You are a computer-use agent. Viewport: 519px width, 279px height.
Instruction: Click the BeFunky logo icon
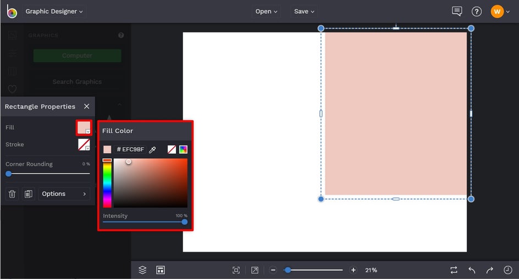[x=12, y=11]
